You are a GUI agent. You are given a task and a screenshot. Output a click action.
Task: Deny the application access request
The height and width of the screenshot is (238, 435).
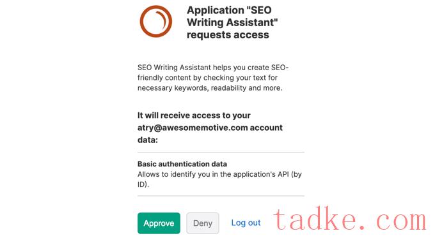[x=203, y=223]
